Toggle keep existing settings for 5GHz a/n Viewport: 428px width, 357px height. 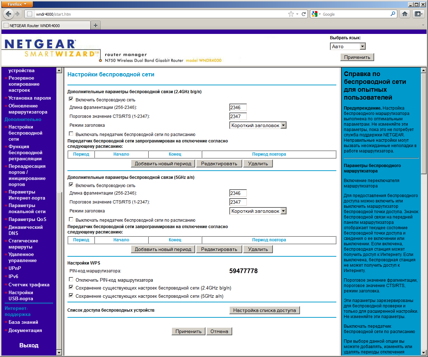tap(71, 296)
